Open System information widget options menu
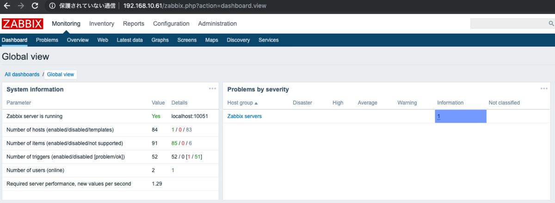This screenshot has height=203, width=555. point(212,89)
